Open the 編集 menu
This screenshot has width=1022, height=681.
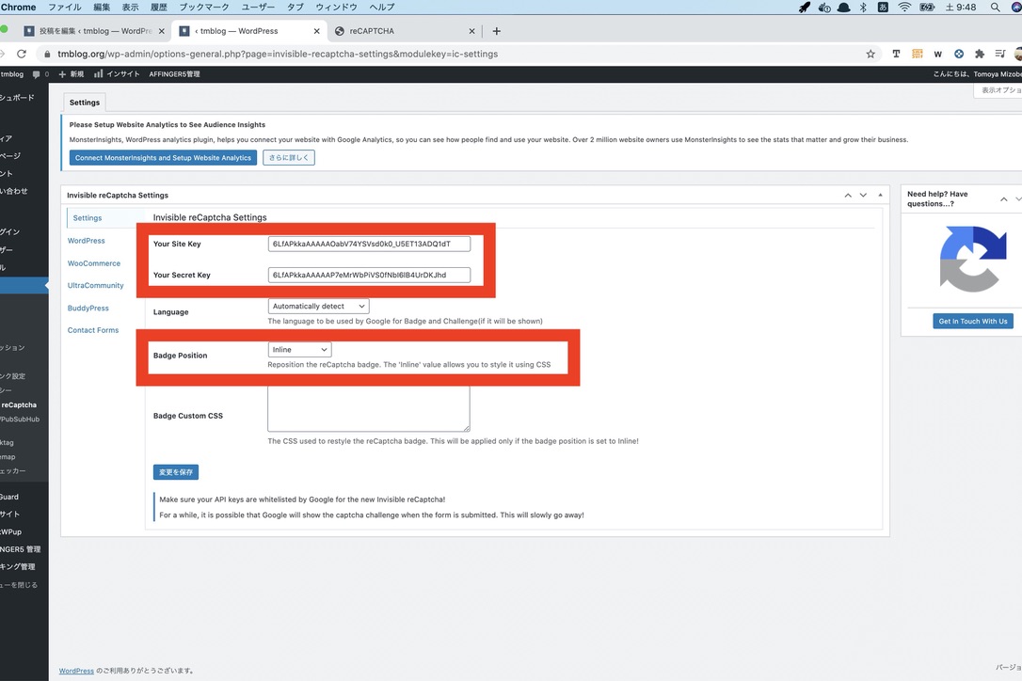pyautogui.click(x=102, y=8)
